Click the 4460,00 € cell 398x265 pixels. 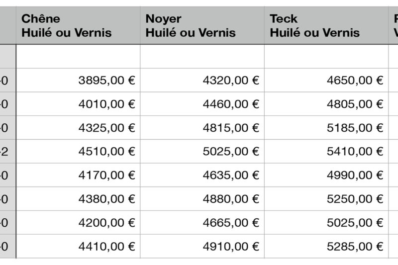[x=231, y=104]
